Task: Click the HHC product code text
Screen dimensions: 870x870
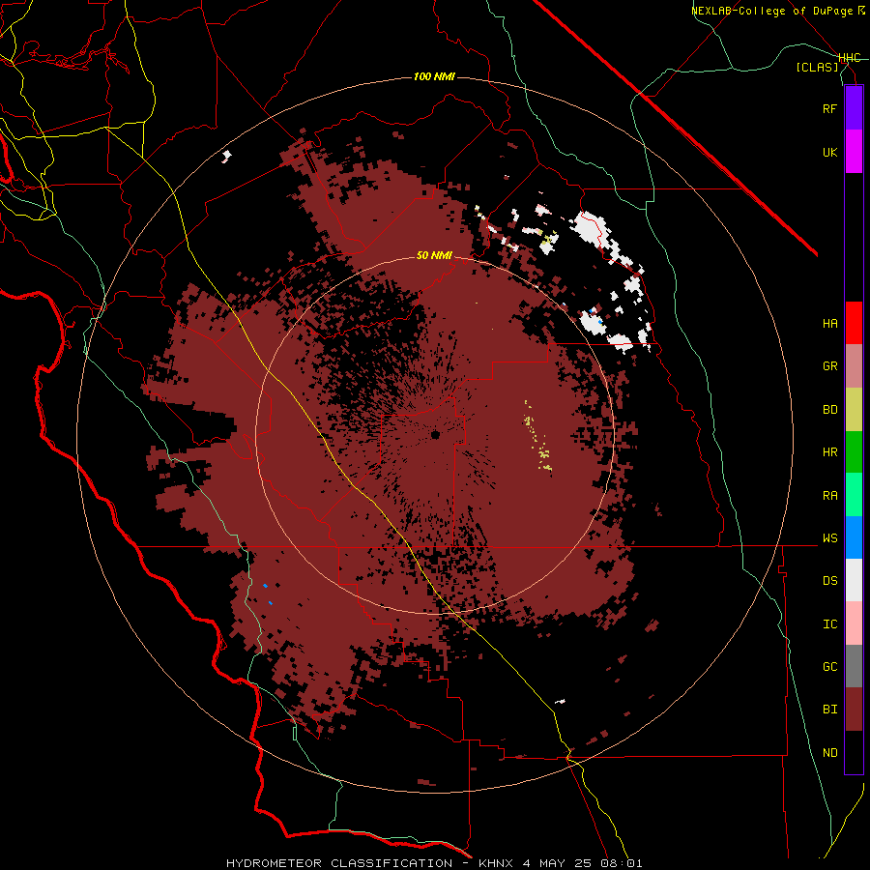Action: pos(849,58)
